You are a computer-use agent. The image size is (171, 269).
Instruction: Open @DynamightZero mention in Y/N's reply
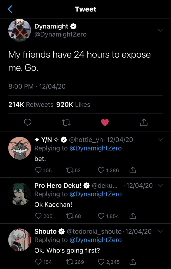(96, 148)
